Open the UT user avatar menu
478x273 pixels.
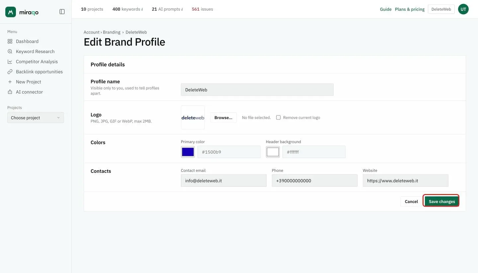pyautogui.click(x=463, y=9)
